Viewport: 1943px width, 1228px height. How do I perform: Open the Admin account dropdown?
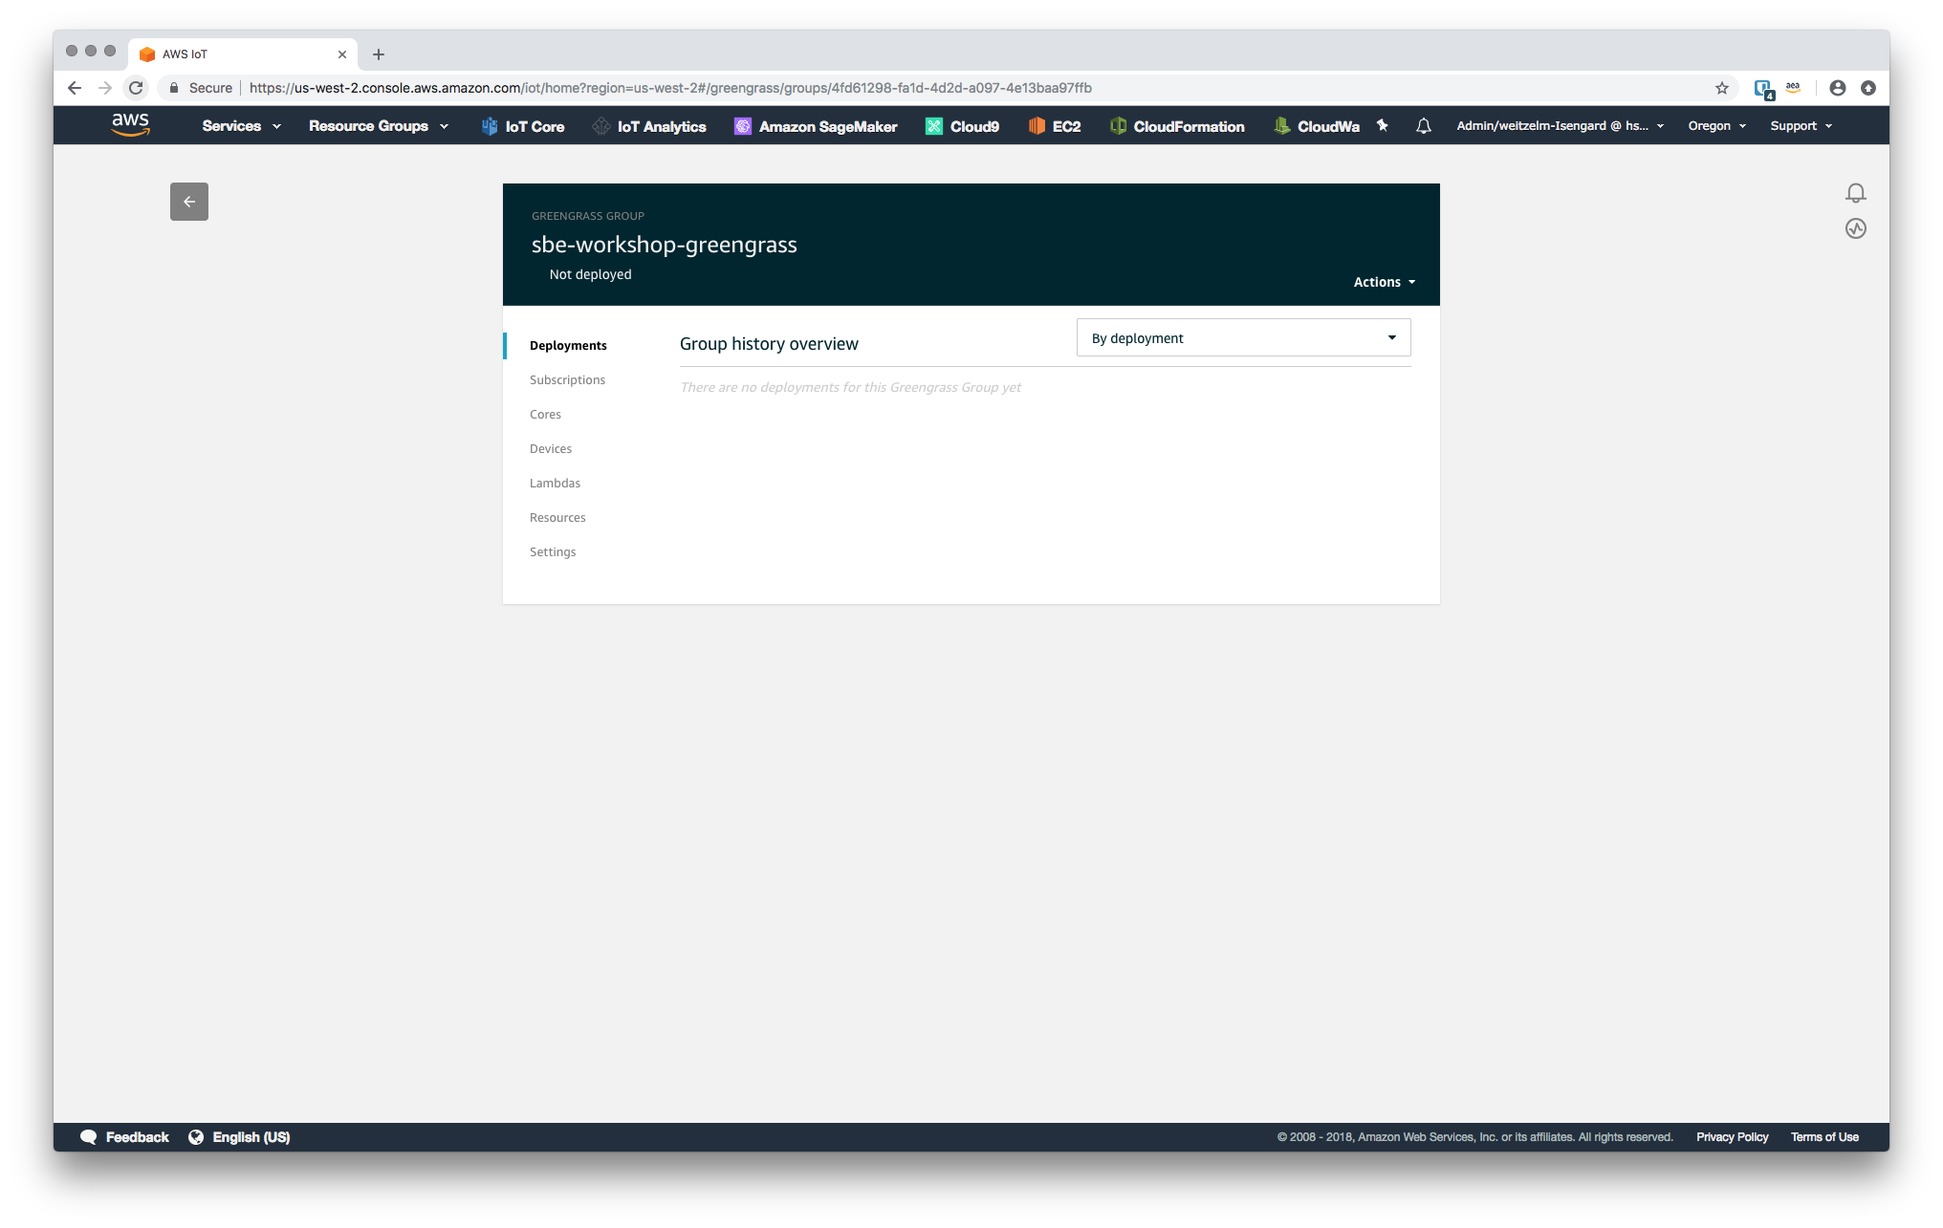(x=1561, y=126)
